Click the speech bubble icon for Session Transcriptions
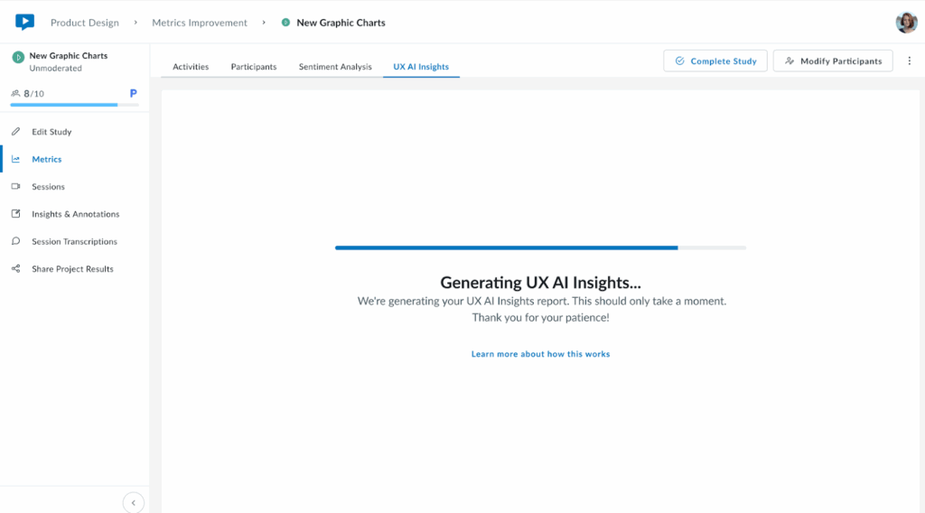 click(x=16, y=241)
